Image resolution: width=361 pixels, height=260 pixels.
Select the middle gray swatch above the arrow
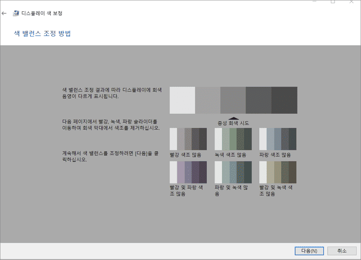tap(233, 100)
